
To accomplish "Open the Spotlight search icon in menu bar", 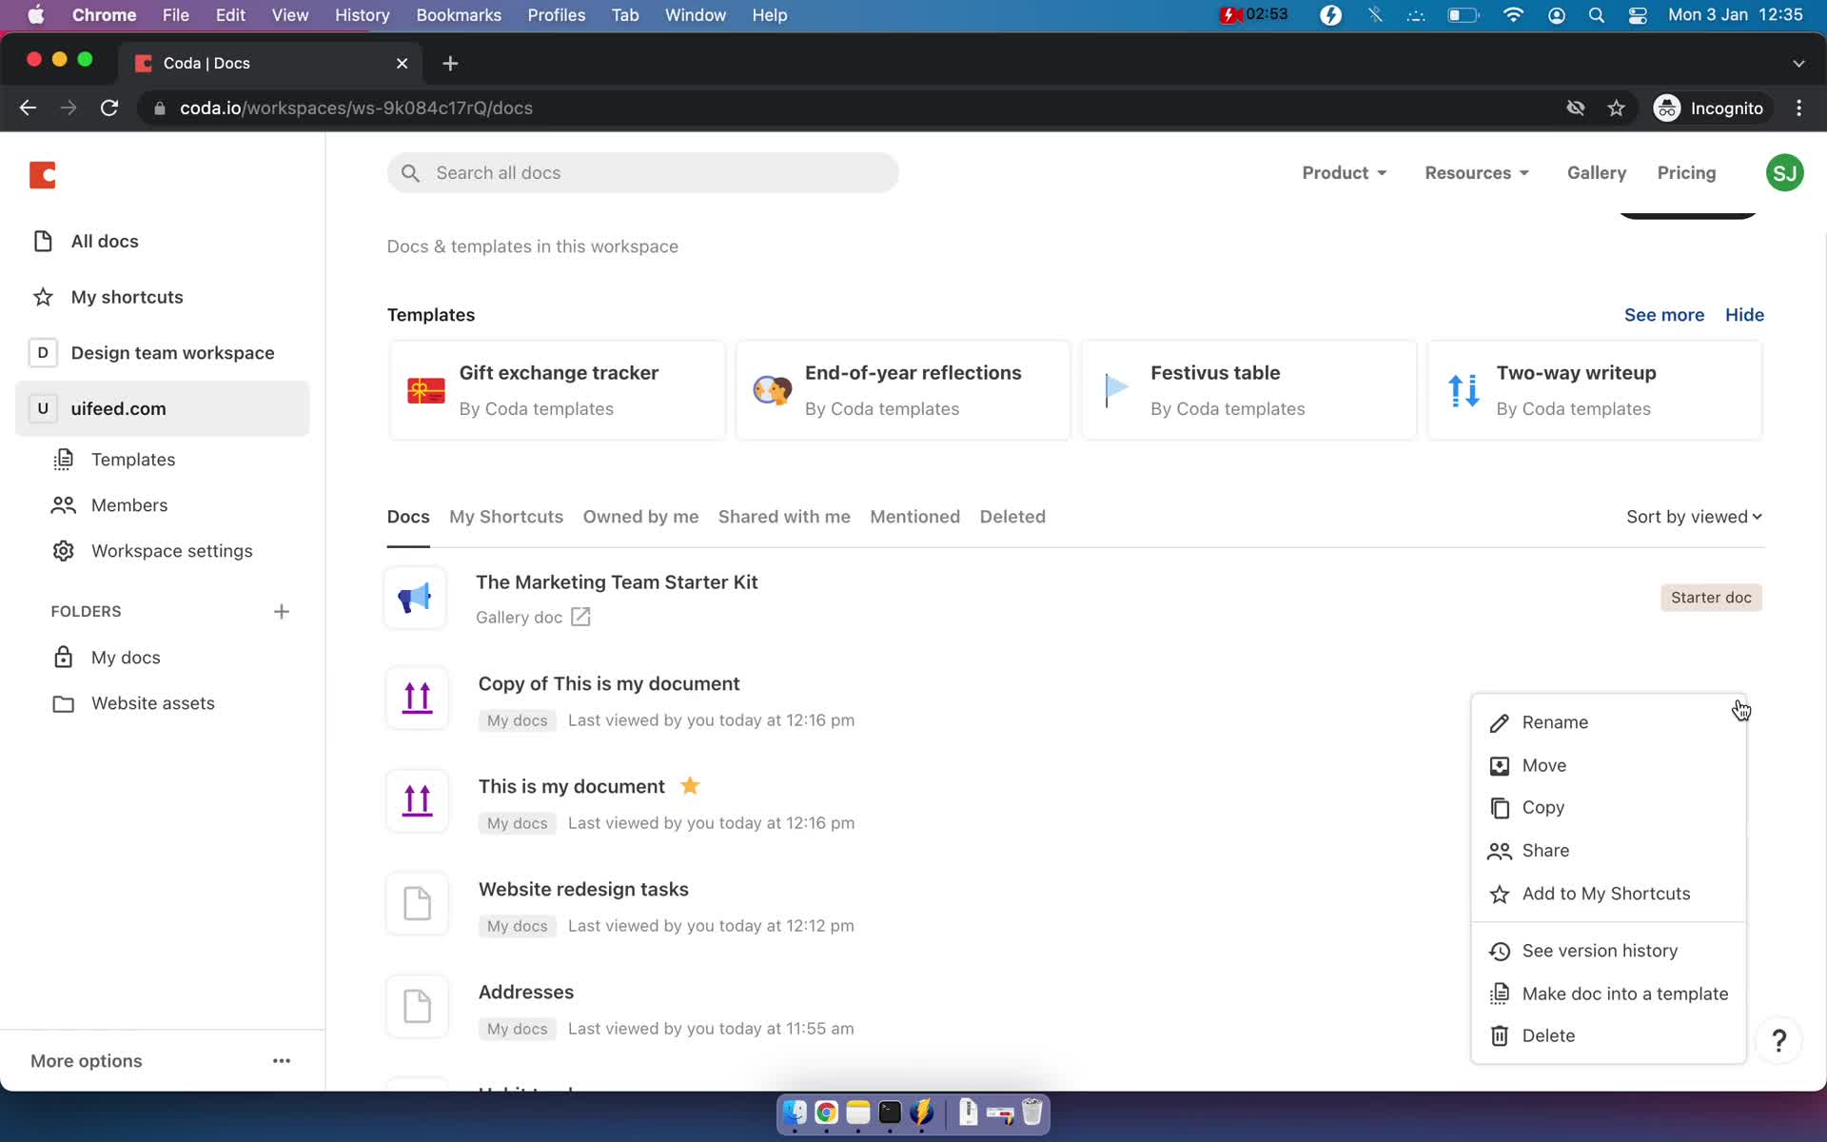I will point(1597,15).
